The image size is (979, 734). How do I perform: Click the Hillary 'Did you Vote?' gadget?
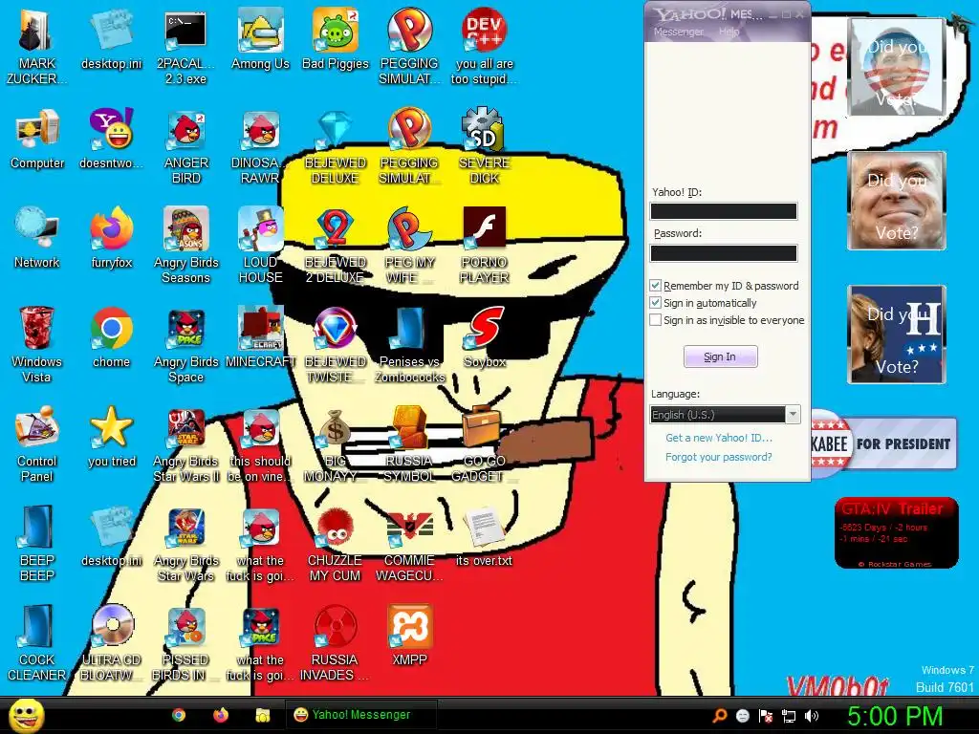(x=896, y=335)
